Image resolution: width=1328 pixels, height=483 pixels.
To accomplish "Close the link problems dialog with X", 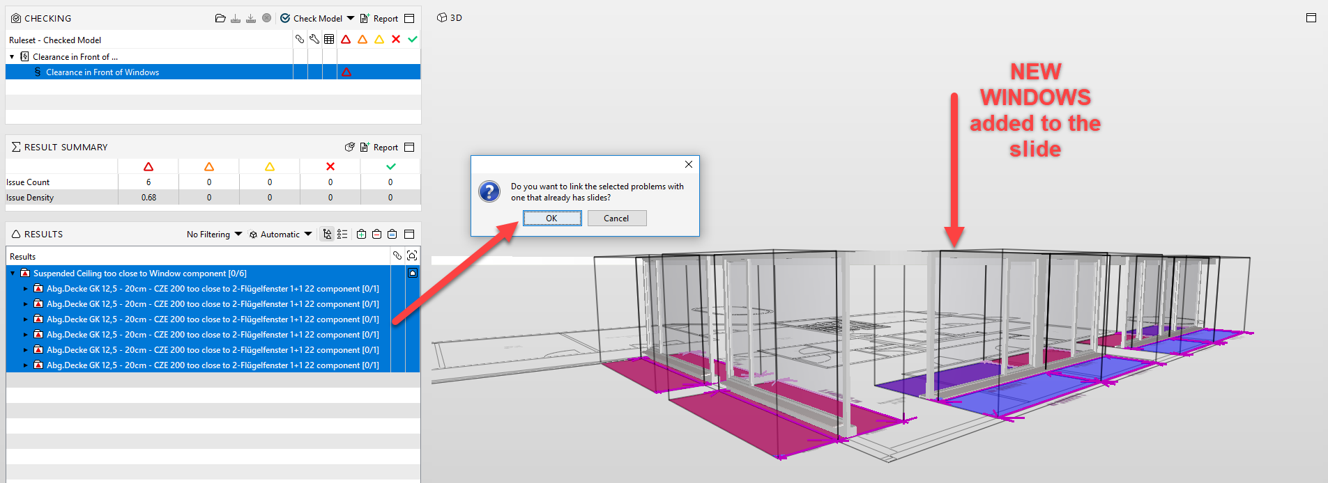I will [689, 164].
